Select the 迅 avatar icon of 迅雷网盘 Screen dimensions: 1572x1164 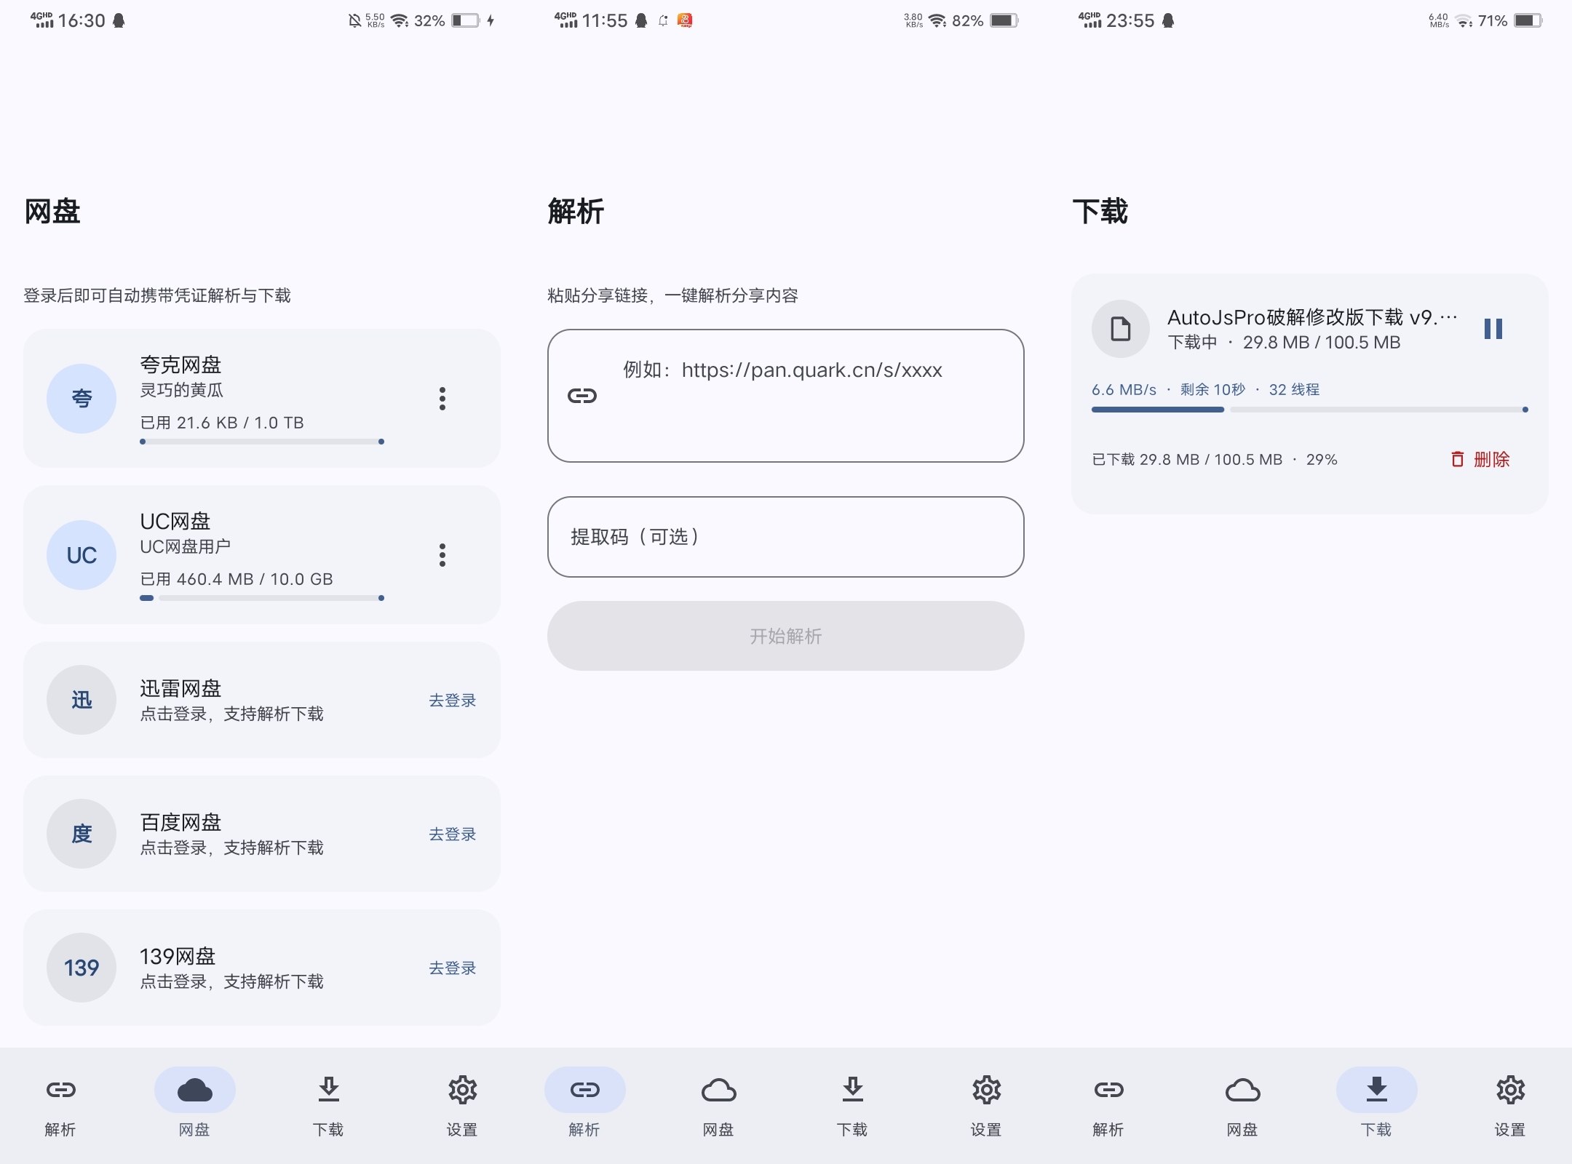coord(82,700)
